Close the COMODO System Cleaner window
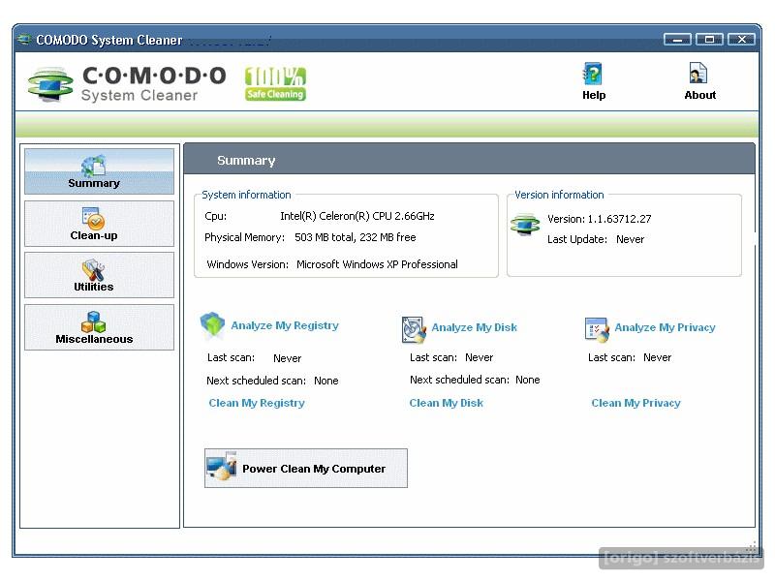Screen dimensions: 775x581 pyautogui.click(x=741, y=39)
